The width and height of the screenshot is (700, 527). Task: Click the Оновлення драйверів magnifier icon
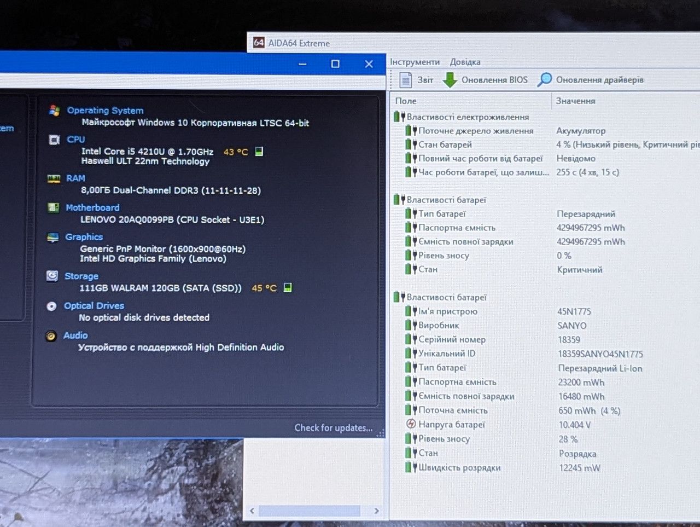coord(545,80)
